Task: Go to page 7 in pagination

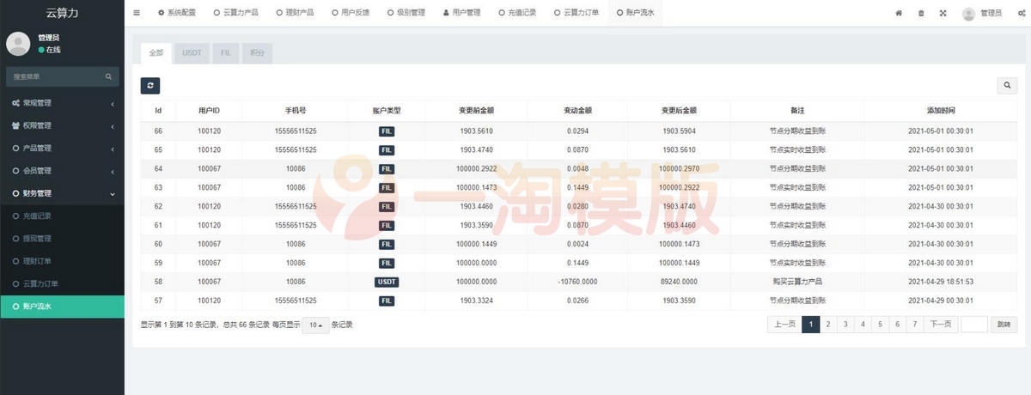Action: click(914, 325)
